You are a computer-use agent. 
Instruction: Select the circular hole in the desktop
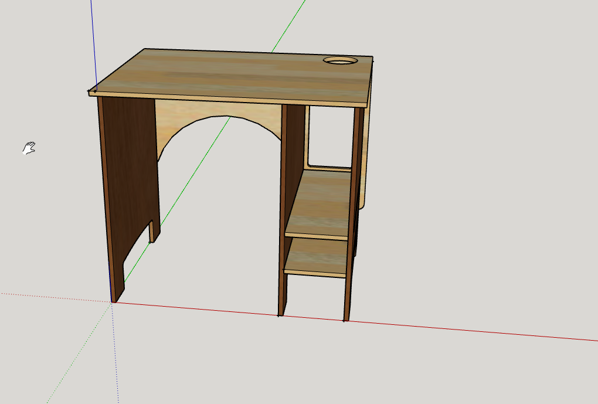point(341,60)
